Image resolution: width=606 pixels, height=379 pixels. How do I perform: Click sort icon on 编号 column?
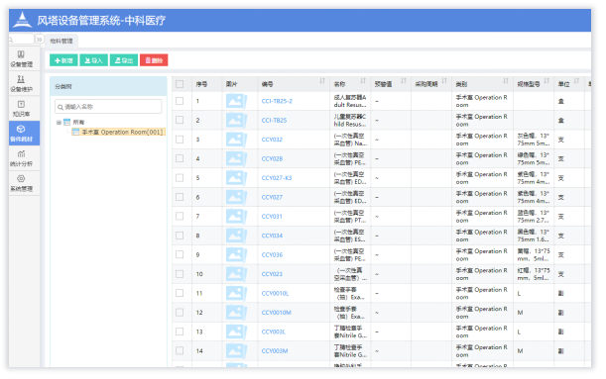click(322, 81)
